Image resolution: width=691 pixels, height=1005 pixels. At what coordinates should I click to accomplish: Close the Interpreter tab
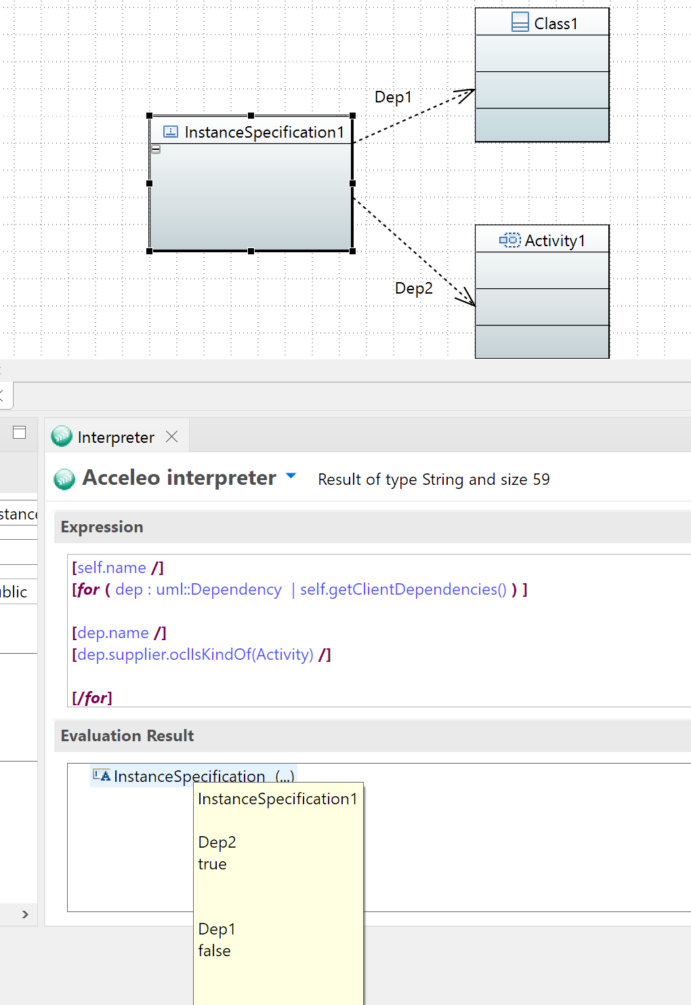(172, 437)
